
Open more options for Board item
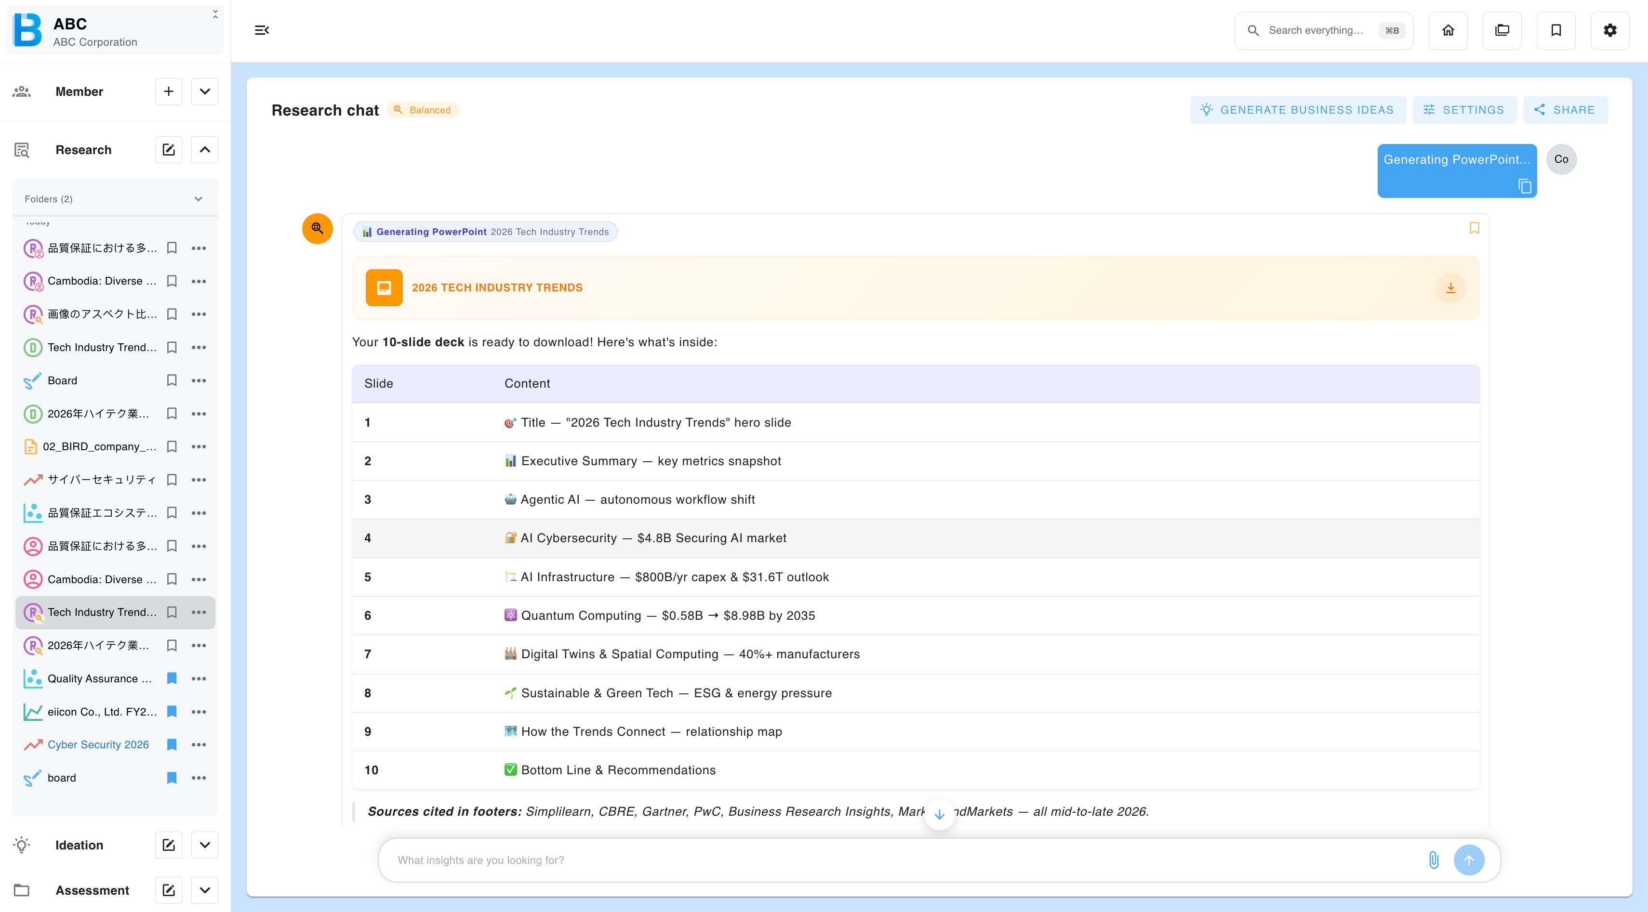[199, 380]
